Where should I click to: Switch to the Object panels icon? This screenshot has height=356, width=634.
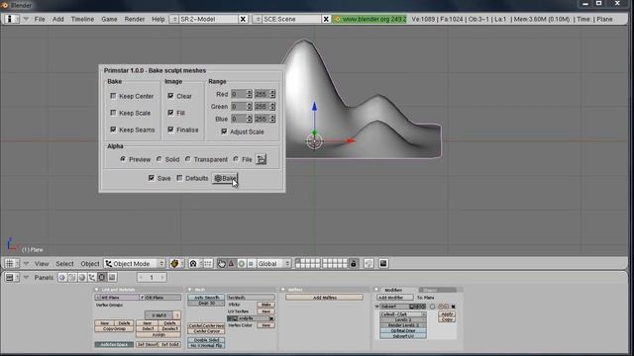click(92, 277)
